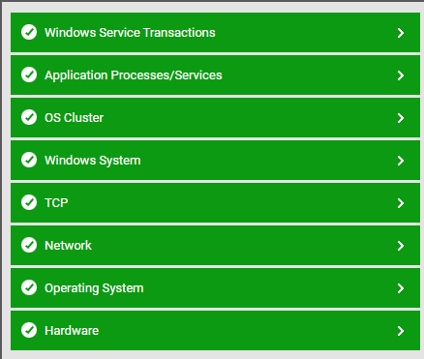Click the Operating System checkmark icon
The image size is (424, 359).
click(x=29, y=287)
